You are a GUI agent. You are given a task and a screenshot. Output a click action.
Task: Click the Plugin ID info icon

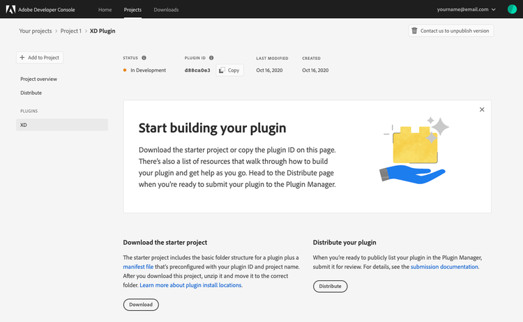[211, 58]
